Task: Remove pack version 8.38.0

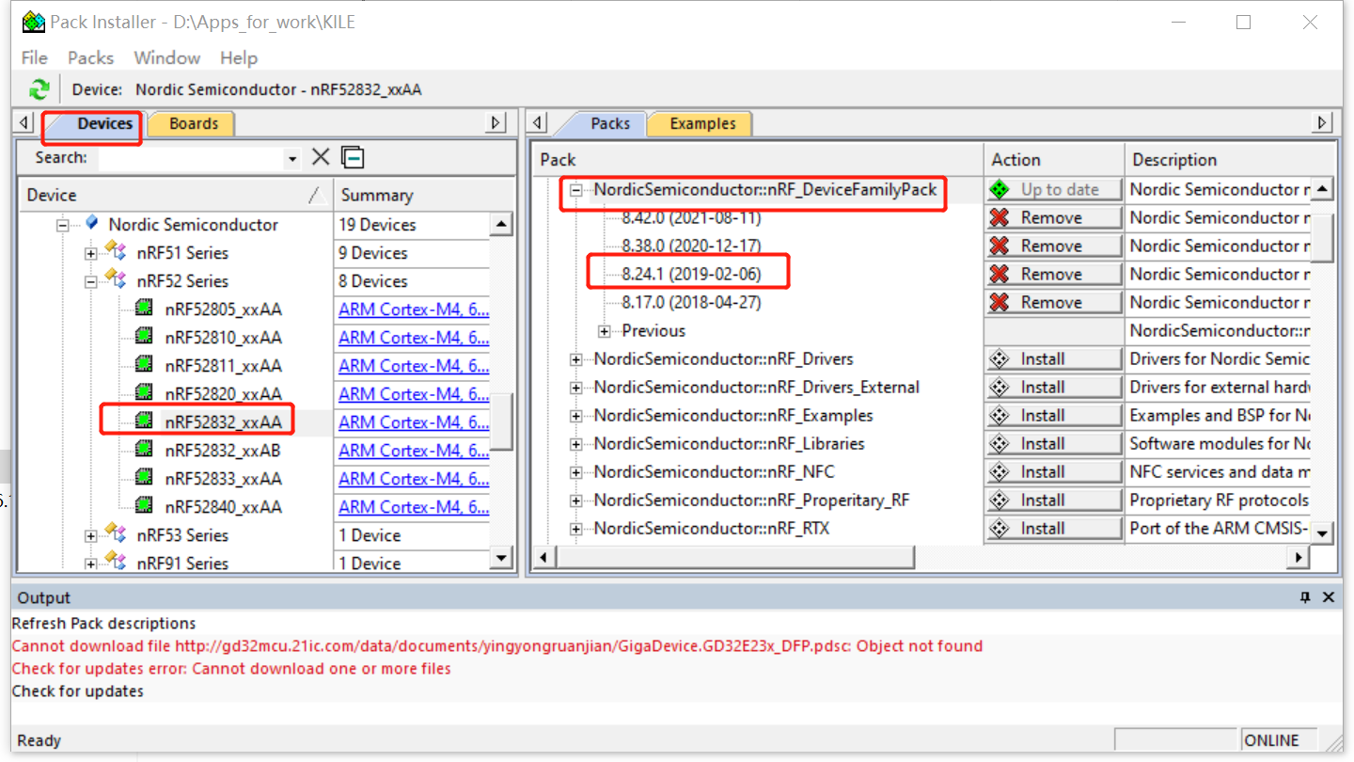Action: click(x=1054, y=246)
